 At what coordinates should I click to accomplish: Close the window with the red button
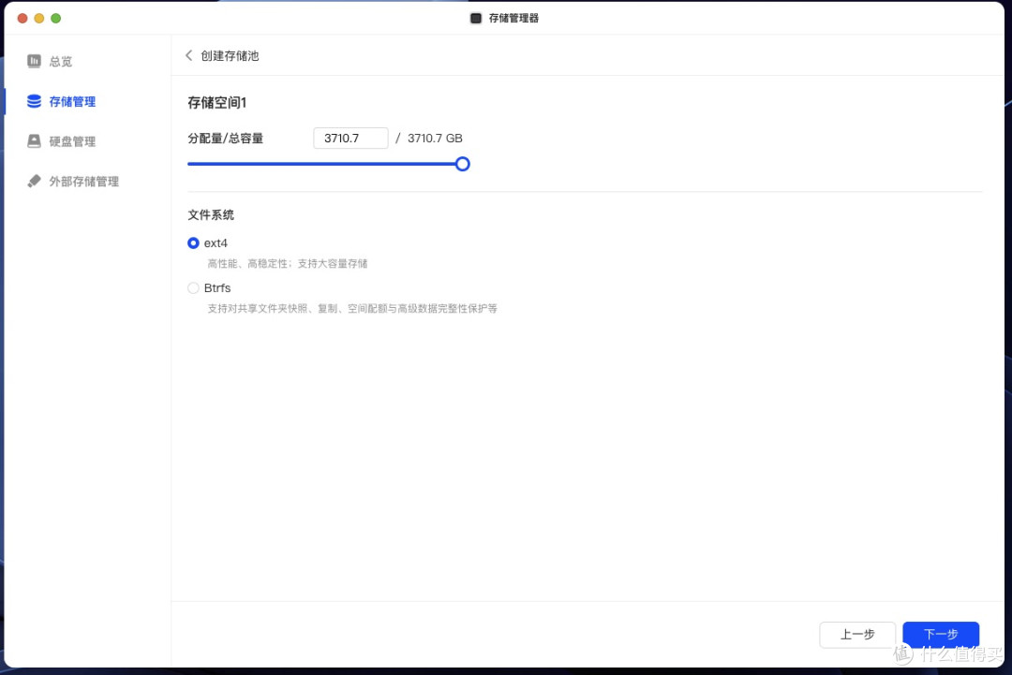(x=22, y=18)
